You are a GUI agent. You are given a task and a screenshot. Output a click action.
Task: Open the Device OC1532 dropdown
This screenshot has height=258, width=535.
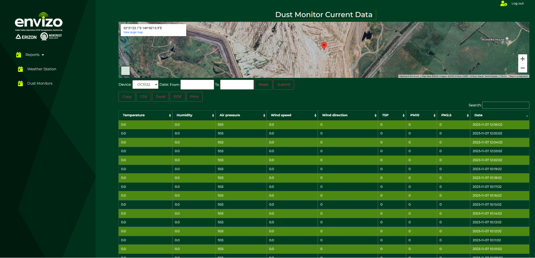145,85
